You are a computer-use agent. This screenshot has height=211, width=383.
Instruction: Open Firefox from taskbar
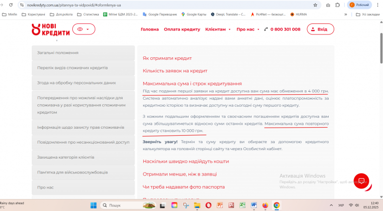tap(265, 206)
